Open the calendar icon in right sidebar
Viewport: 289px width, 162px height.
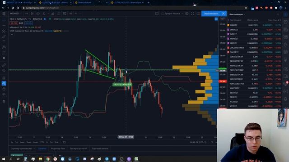click(285, 52)
